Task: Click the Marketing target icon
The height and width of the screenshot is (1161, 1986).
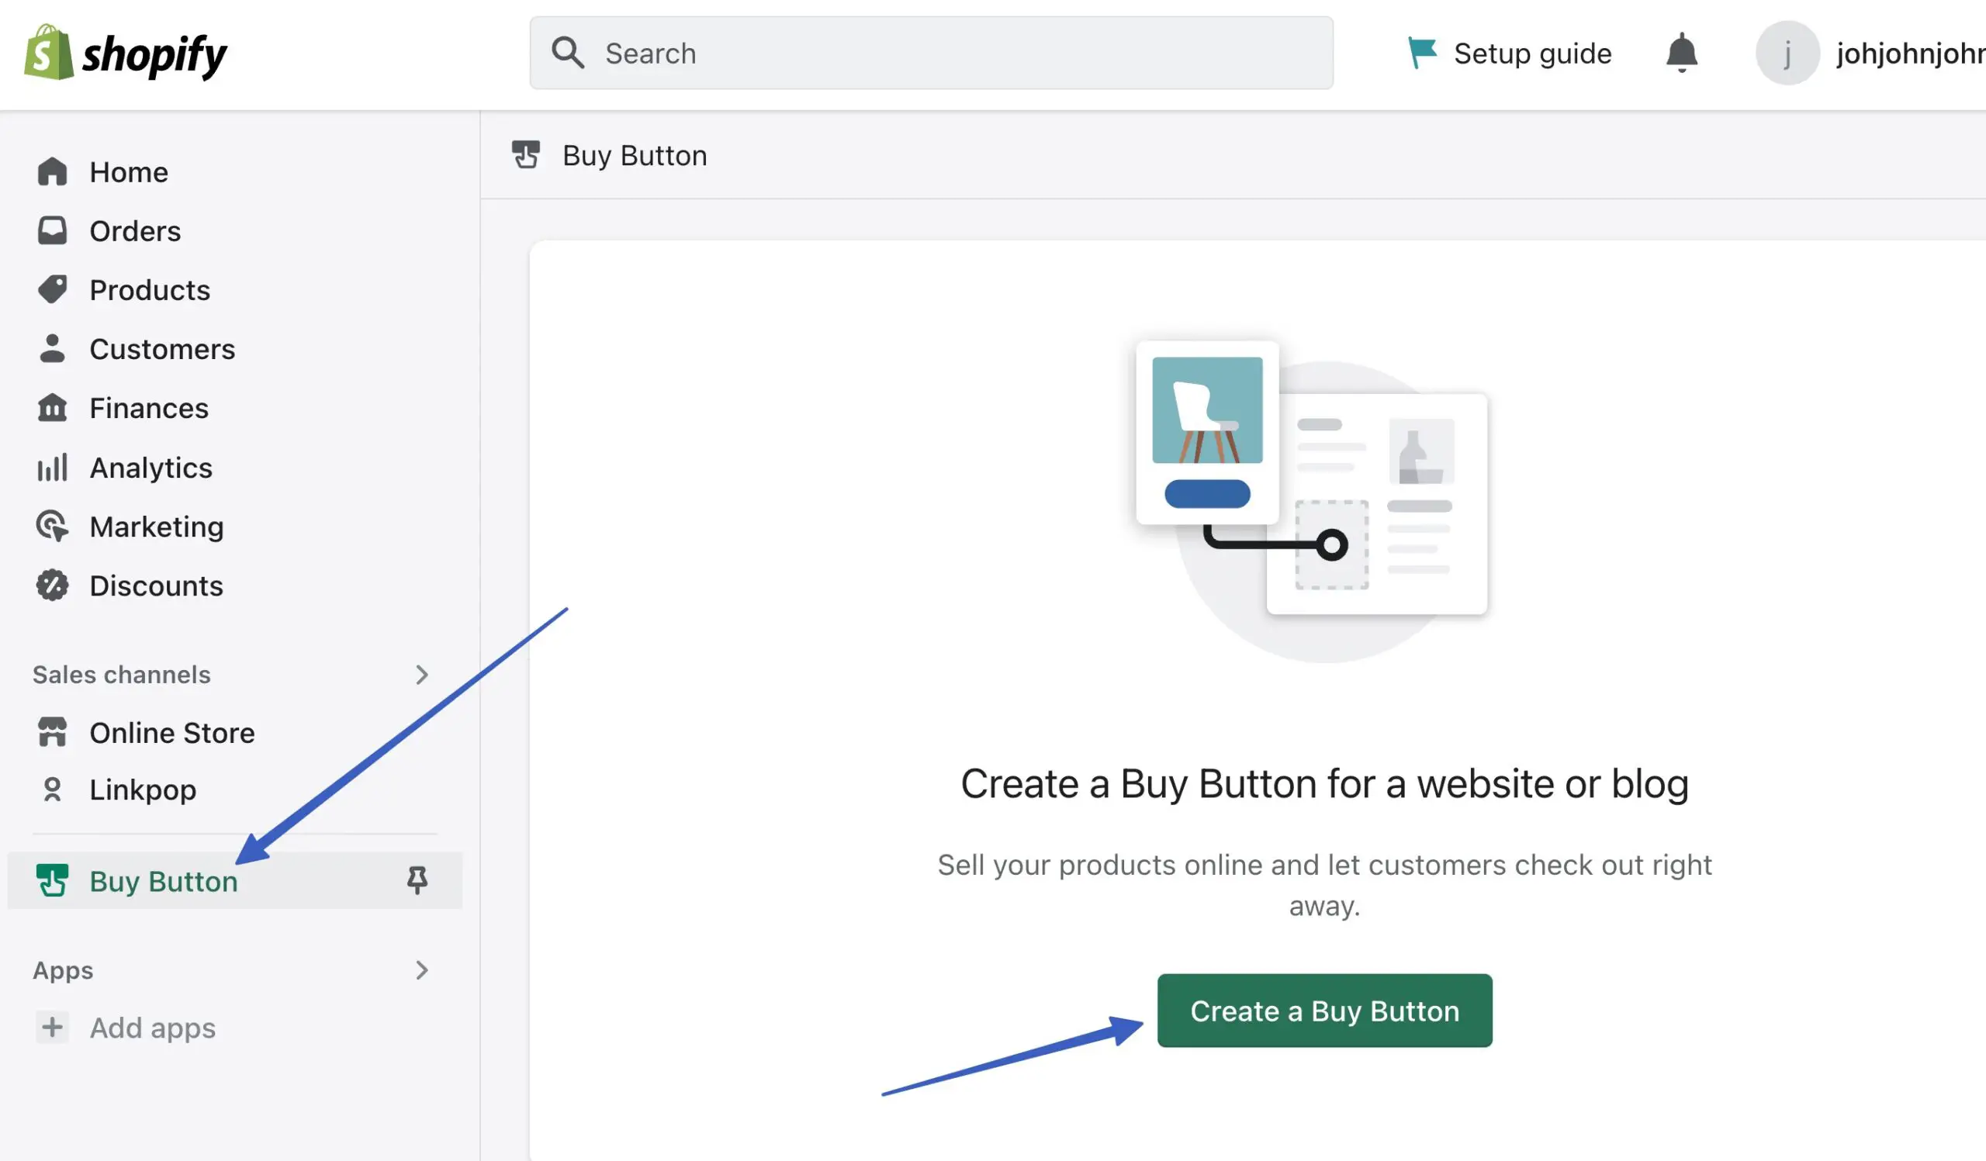Action: point(52,525)
